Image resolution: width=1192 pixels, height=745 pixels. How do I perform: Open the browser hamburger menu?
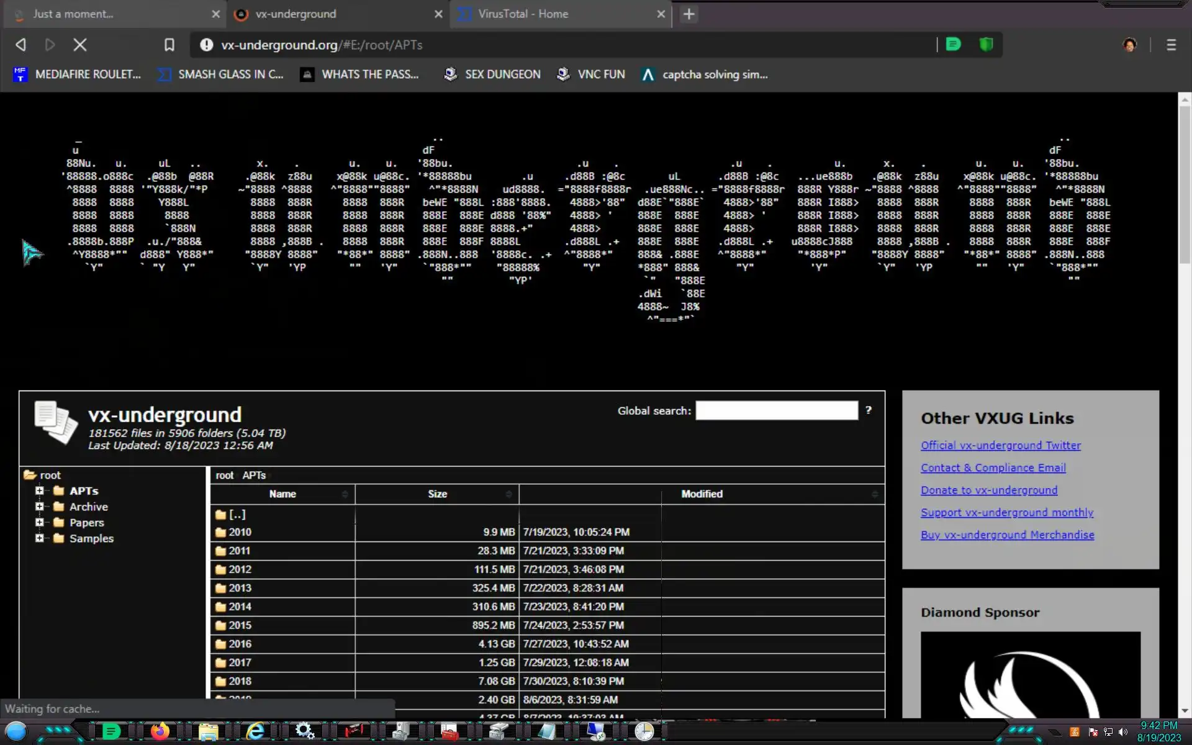pos(1171,45)
